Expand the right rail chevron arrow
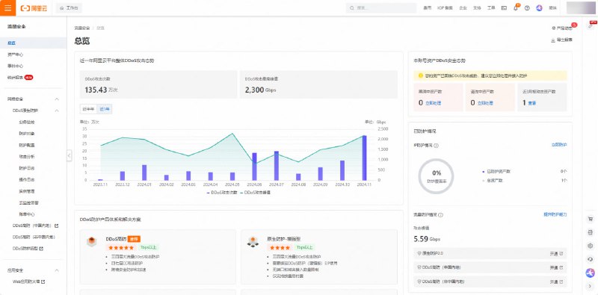 point(591,286)
